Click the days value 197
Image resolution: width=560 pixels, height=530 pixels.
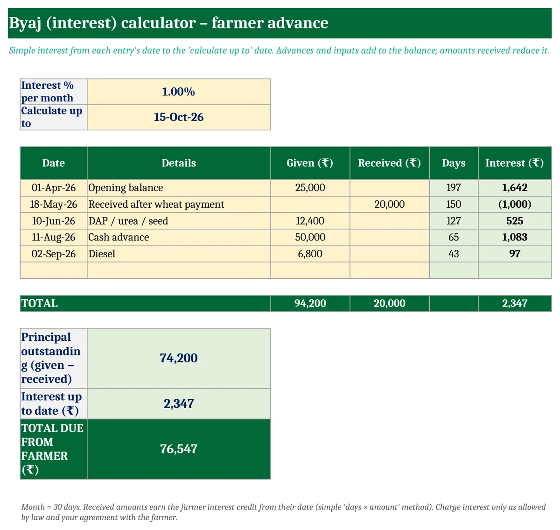click(x=454, y=188)
